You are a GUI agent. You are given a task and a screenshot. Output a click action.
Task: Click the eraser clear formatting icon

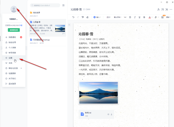click(x=87, y=17)
